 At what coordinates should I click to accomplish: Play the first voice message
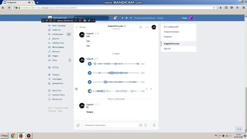click(90, 64)
